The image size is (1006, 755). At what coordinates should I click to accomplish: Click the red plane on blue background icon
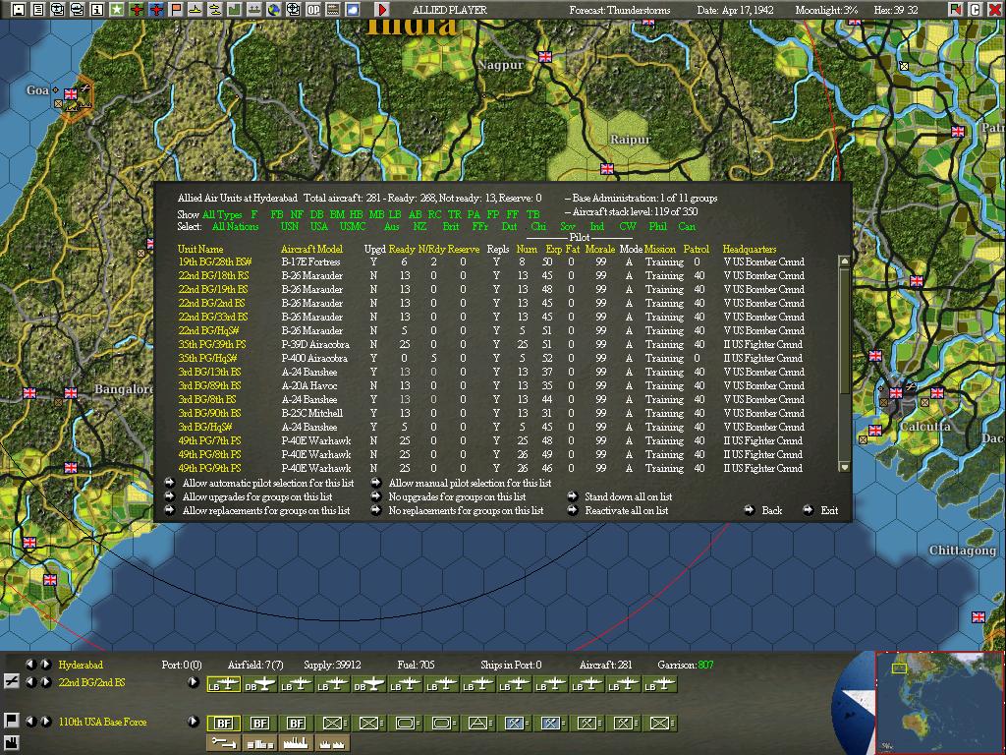click(x=156, y=9)
